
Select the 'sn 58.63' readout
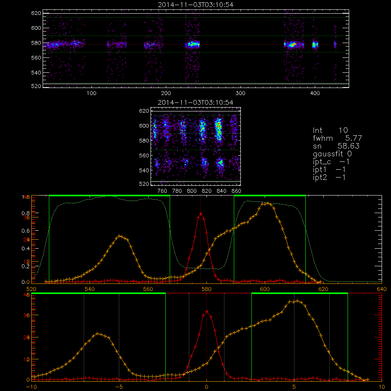coord(336,146)
